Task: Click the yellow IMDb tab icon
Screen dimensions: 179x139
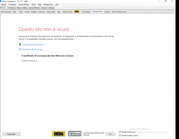Action: tap(77, 12)
